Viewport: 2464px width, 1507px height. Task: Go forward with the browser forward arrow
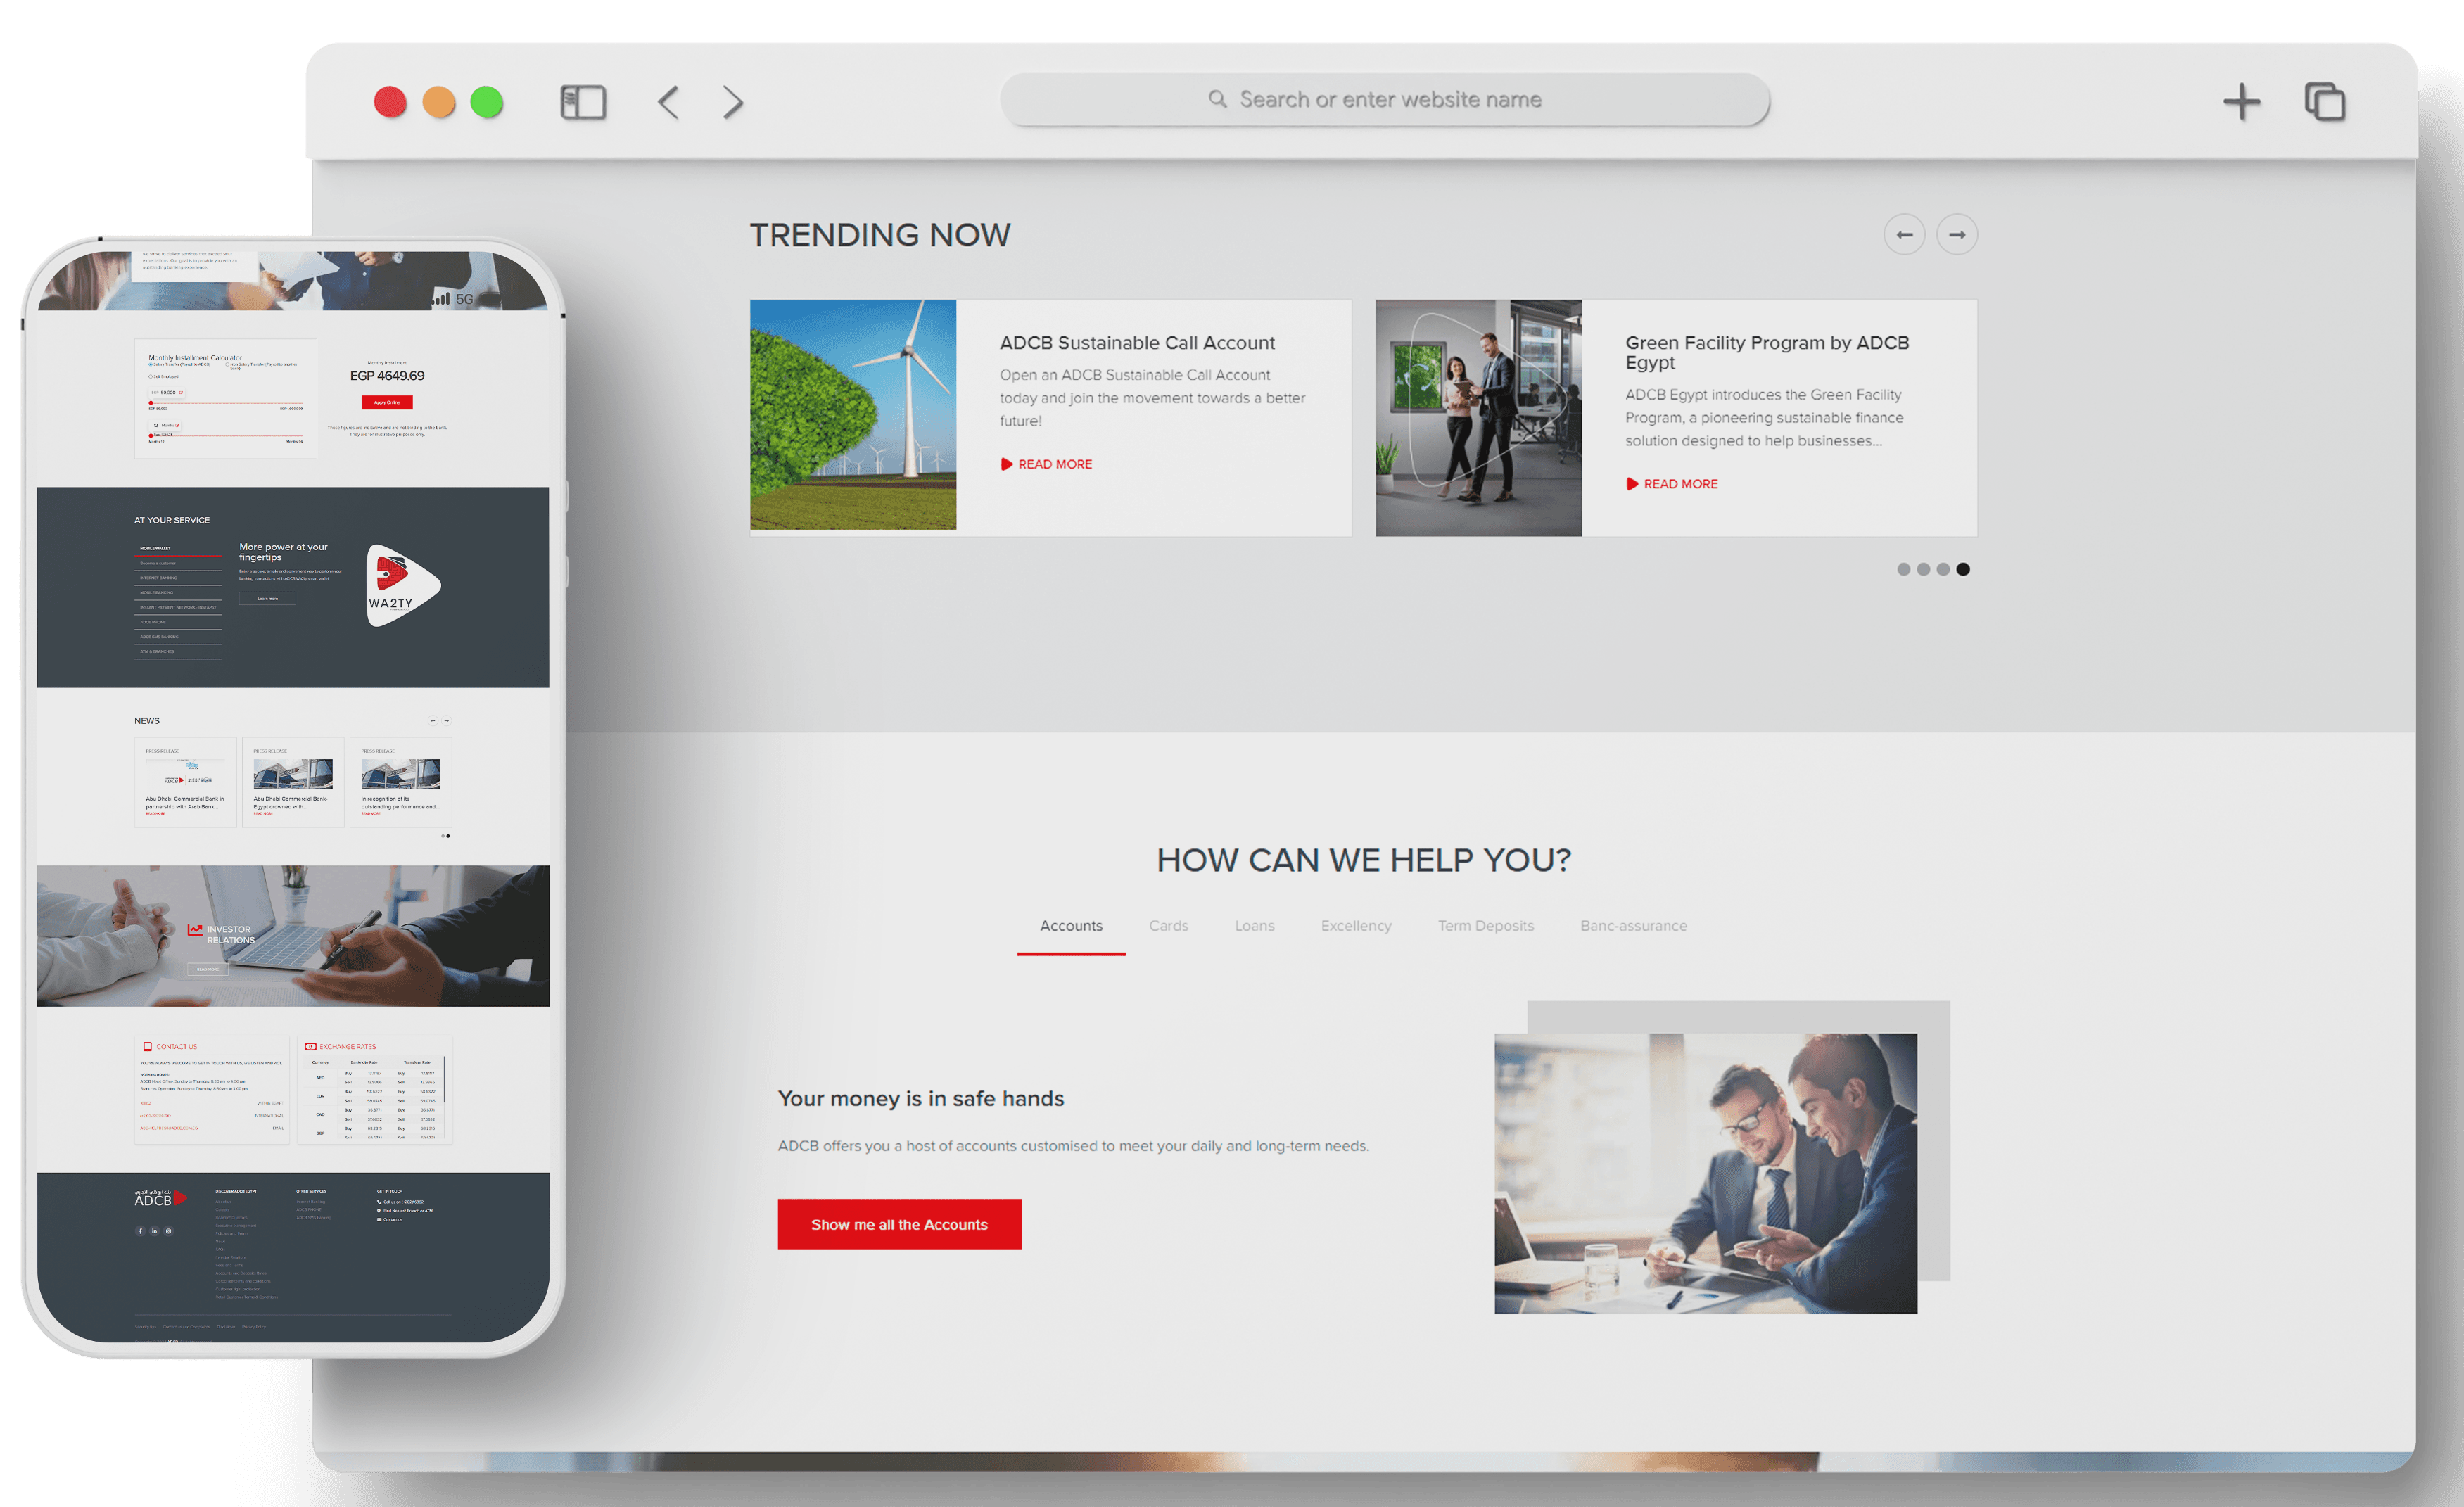[733, 102]
